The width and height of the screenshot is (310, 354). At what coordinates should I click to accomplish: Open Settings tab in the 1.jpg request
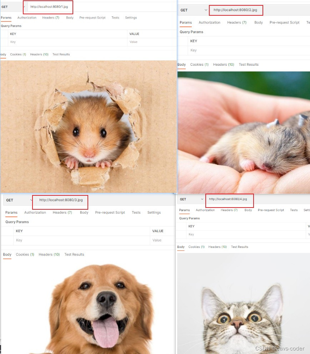[131, 18]
